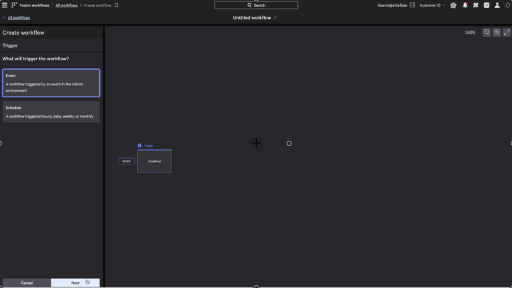
Task: Zoom out of the workflow canvas
Action: coord(487,33)
